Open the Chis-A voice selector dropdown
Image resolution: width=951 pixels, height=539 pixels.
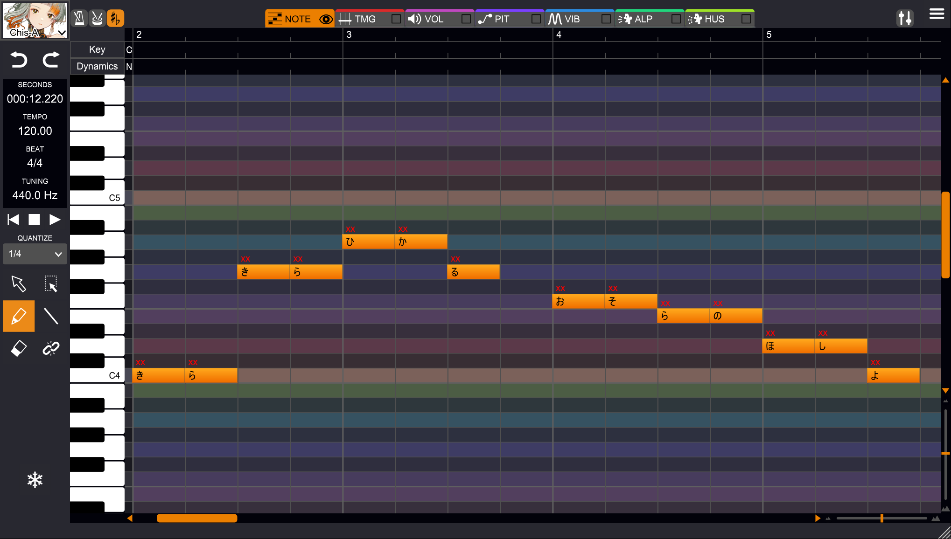(35, 20)
